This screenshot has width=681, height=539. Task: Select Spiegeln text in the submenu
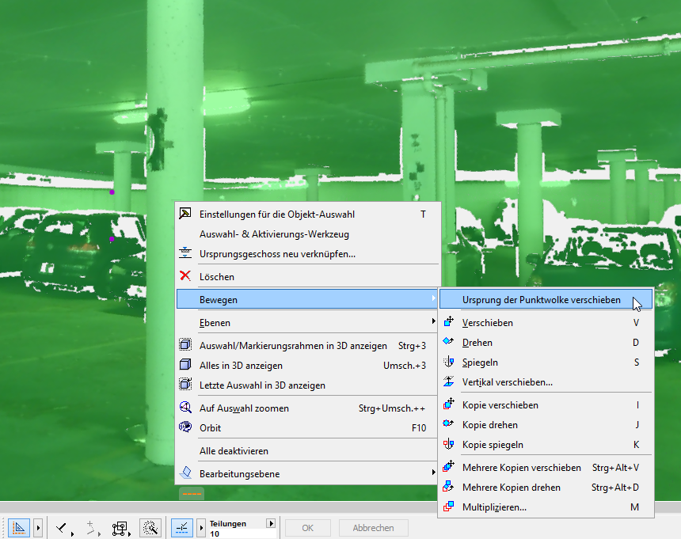click(x=480, y=362)
